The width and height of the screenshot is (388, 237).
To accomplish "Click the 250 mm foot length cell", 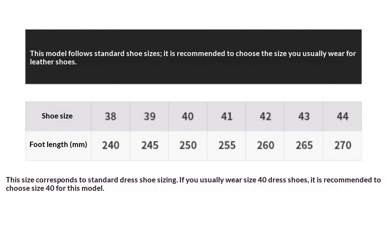I will [x=188, y=145].
